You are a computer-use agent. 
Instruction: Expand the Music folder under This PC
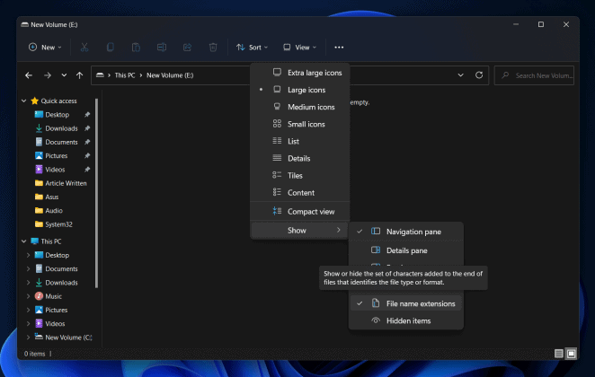[28, 296]
